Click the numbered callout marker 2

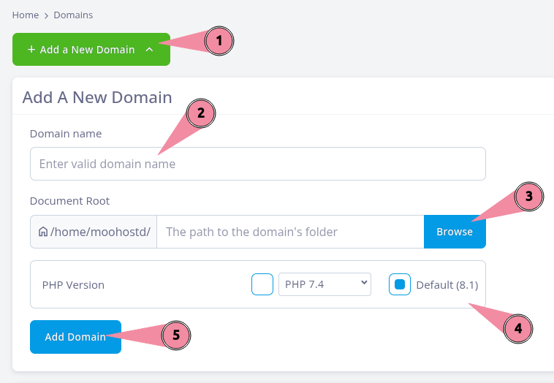coord(201,113)
